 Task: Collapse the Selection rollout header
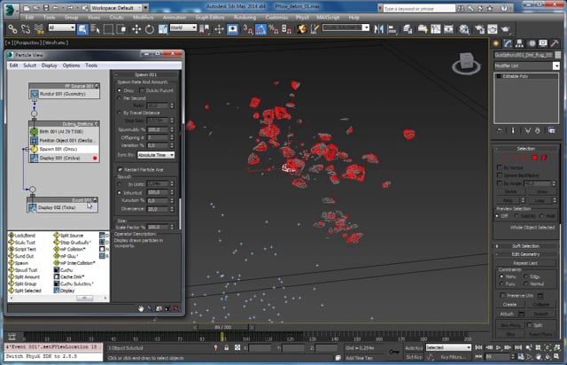[525, 149]
